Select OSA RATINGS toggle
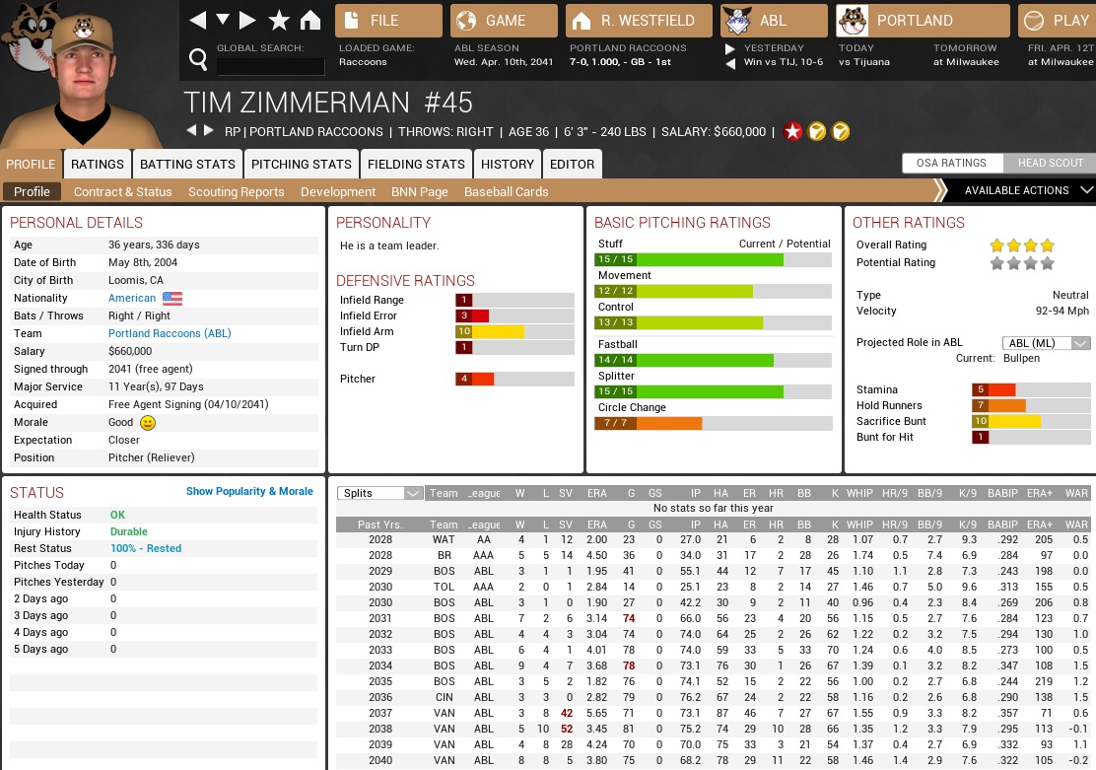Screen dimensions: 1096x770 coord(951,163)
